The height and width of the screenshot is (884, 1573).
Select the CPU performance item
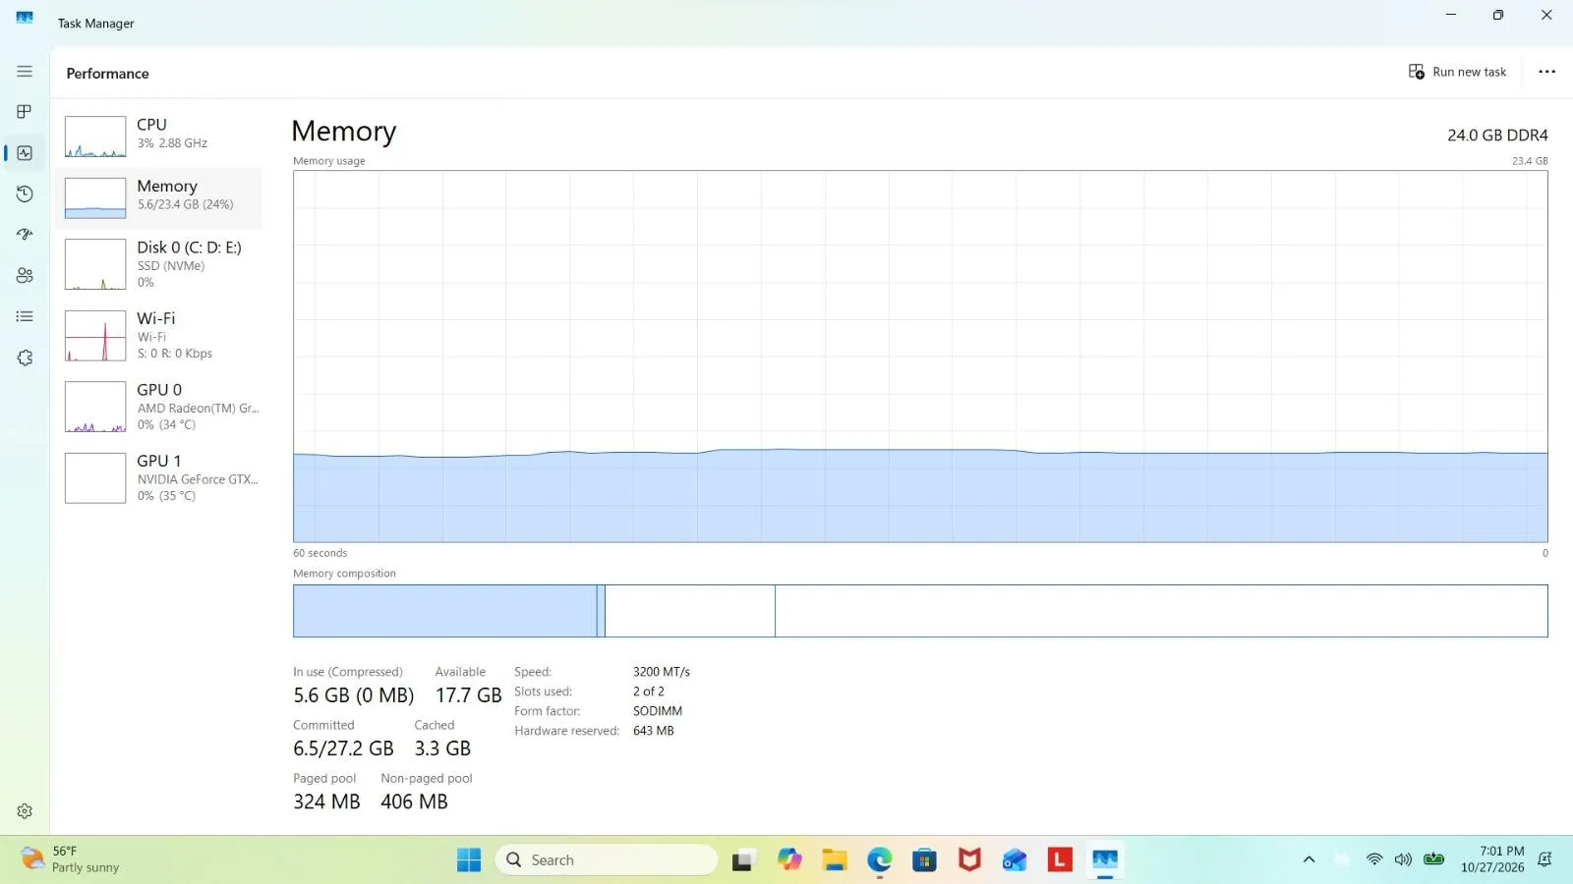click(159, 137)
